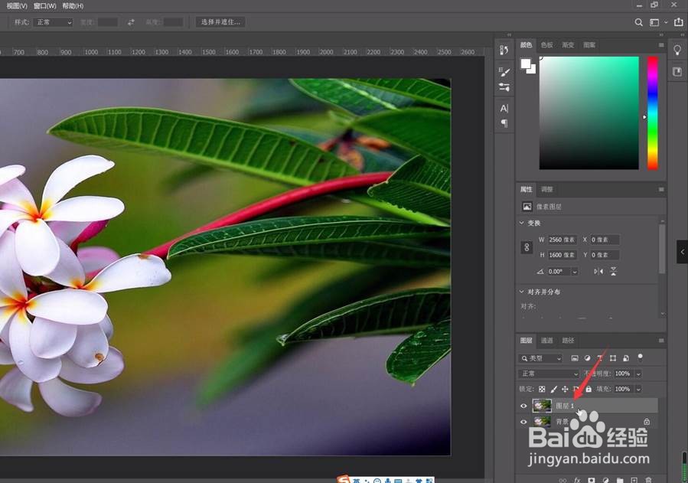Viewport: 688px width, 483px height.
Task: Open the Character panel icon
Action: click(x=504, y=109)
